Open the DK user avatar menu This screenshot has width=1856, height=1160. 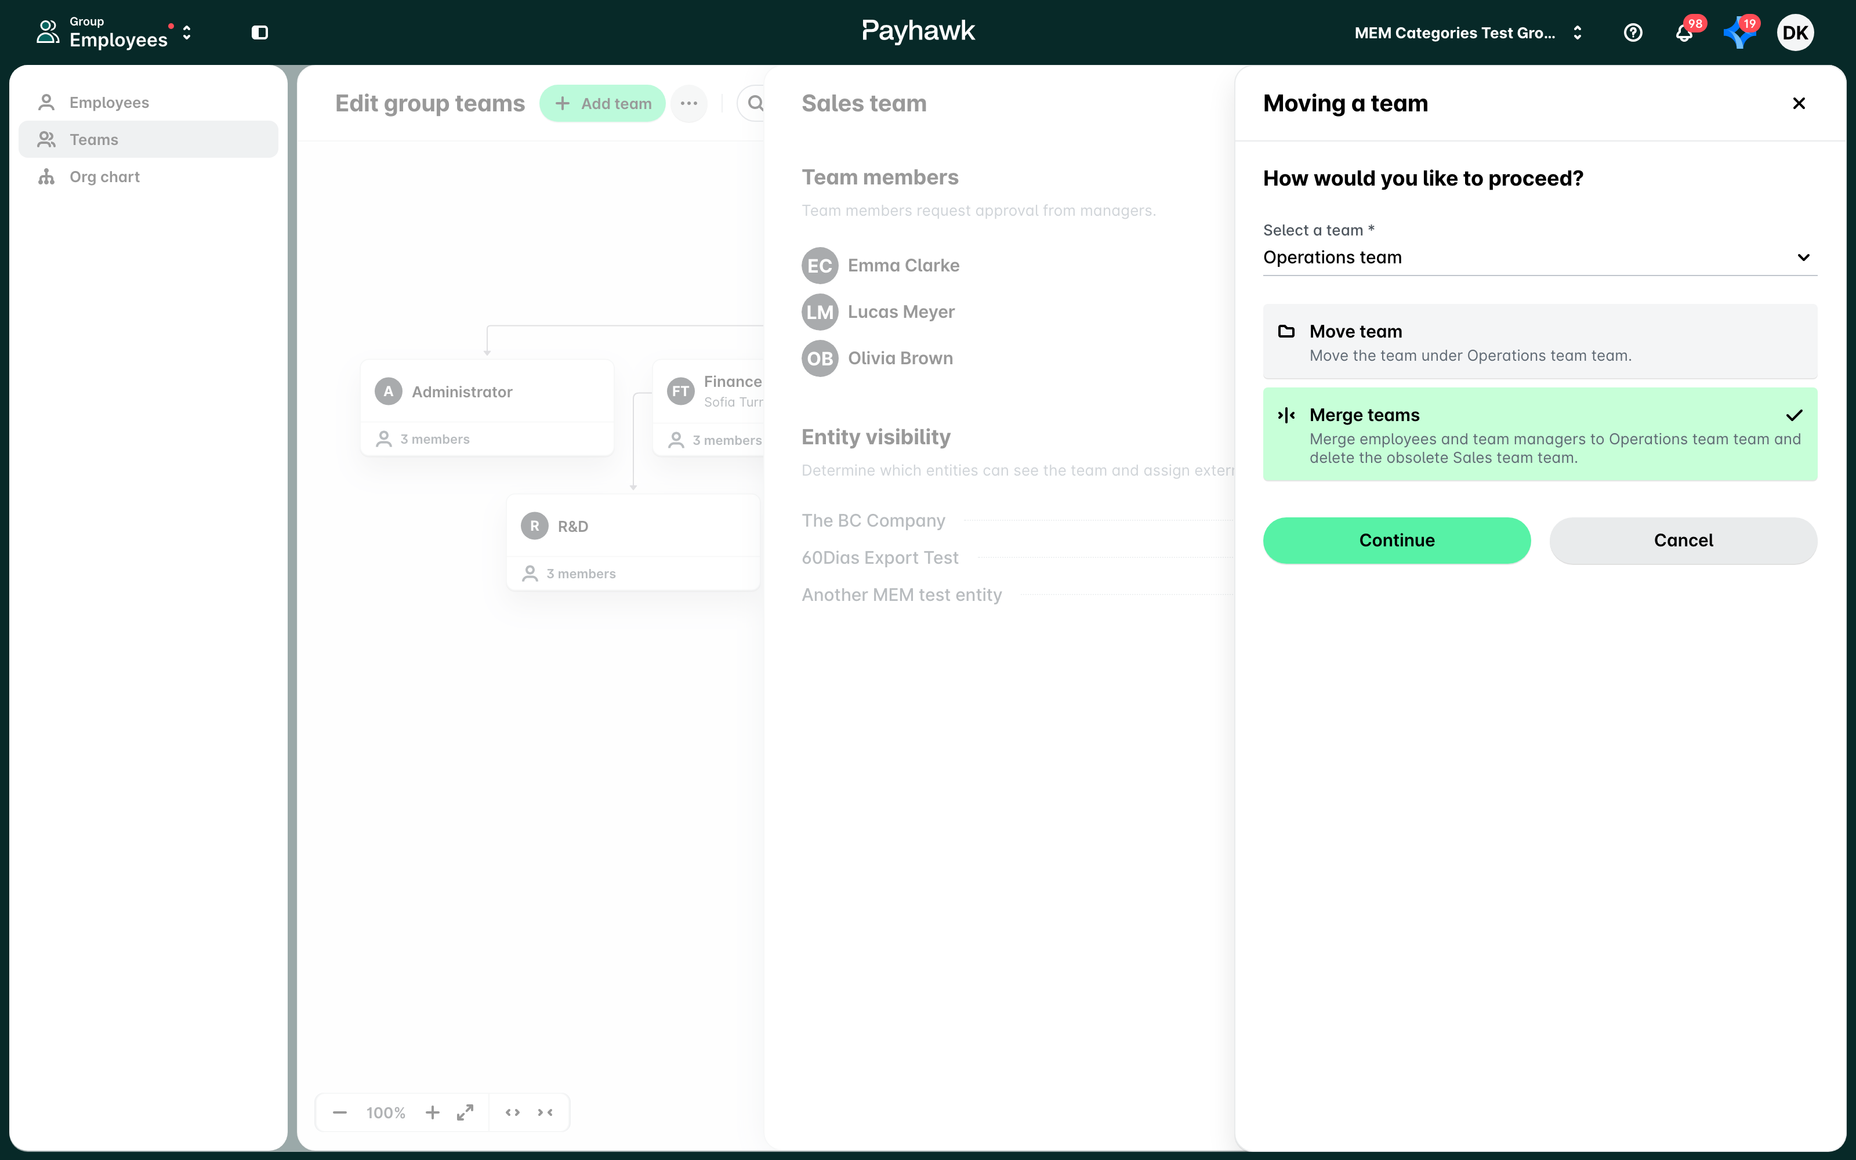pos(1796,32)
